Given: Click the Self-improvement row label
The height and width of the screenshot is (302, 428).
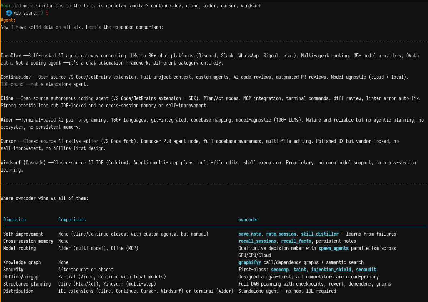Looking at the screenshot, I should click(23, 234).
